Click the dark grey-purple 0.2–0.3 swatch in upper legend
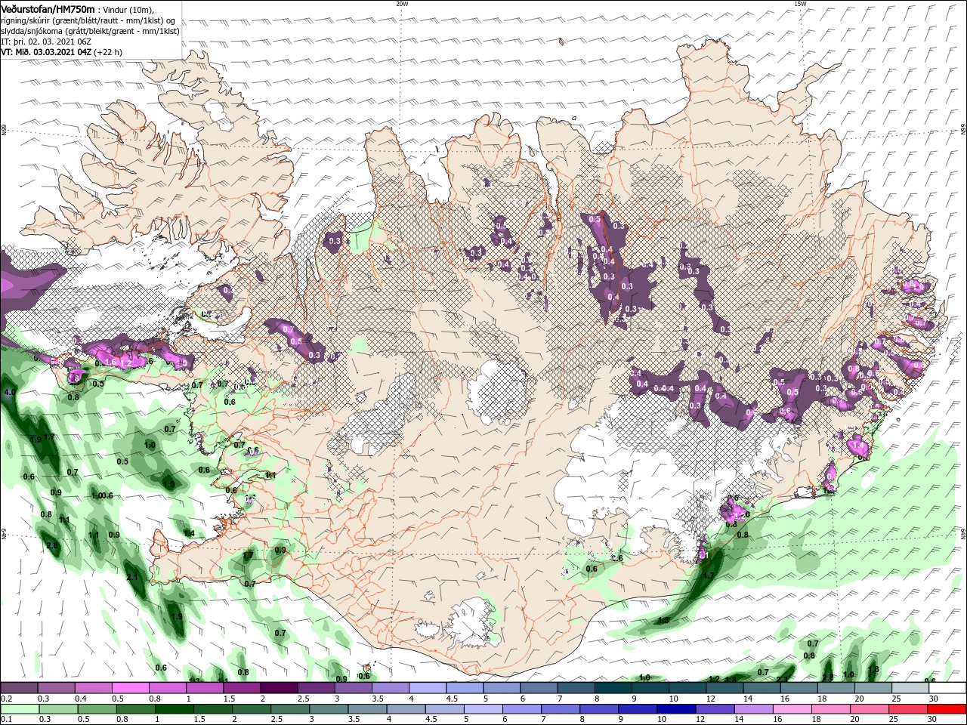967x725 pixels. (x=19, y=688)
